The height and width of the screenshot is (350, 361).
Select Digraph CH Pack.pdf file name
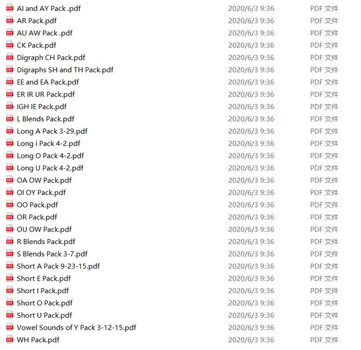pos(51,57)
